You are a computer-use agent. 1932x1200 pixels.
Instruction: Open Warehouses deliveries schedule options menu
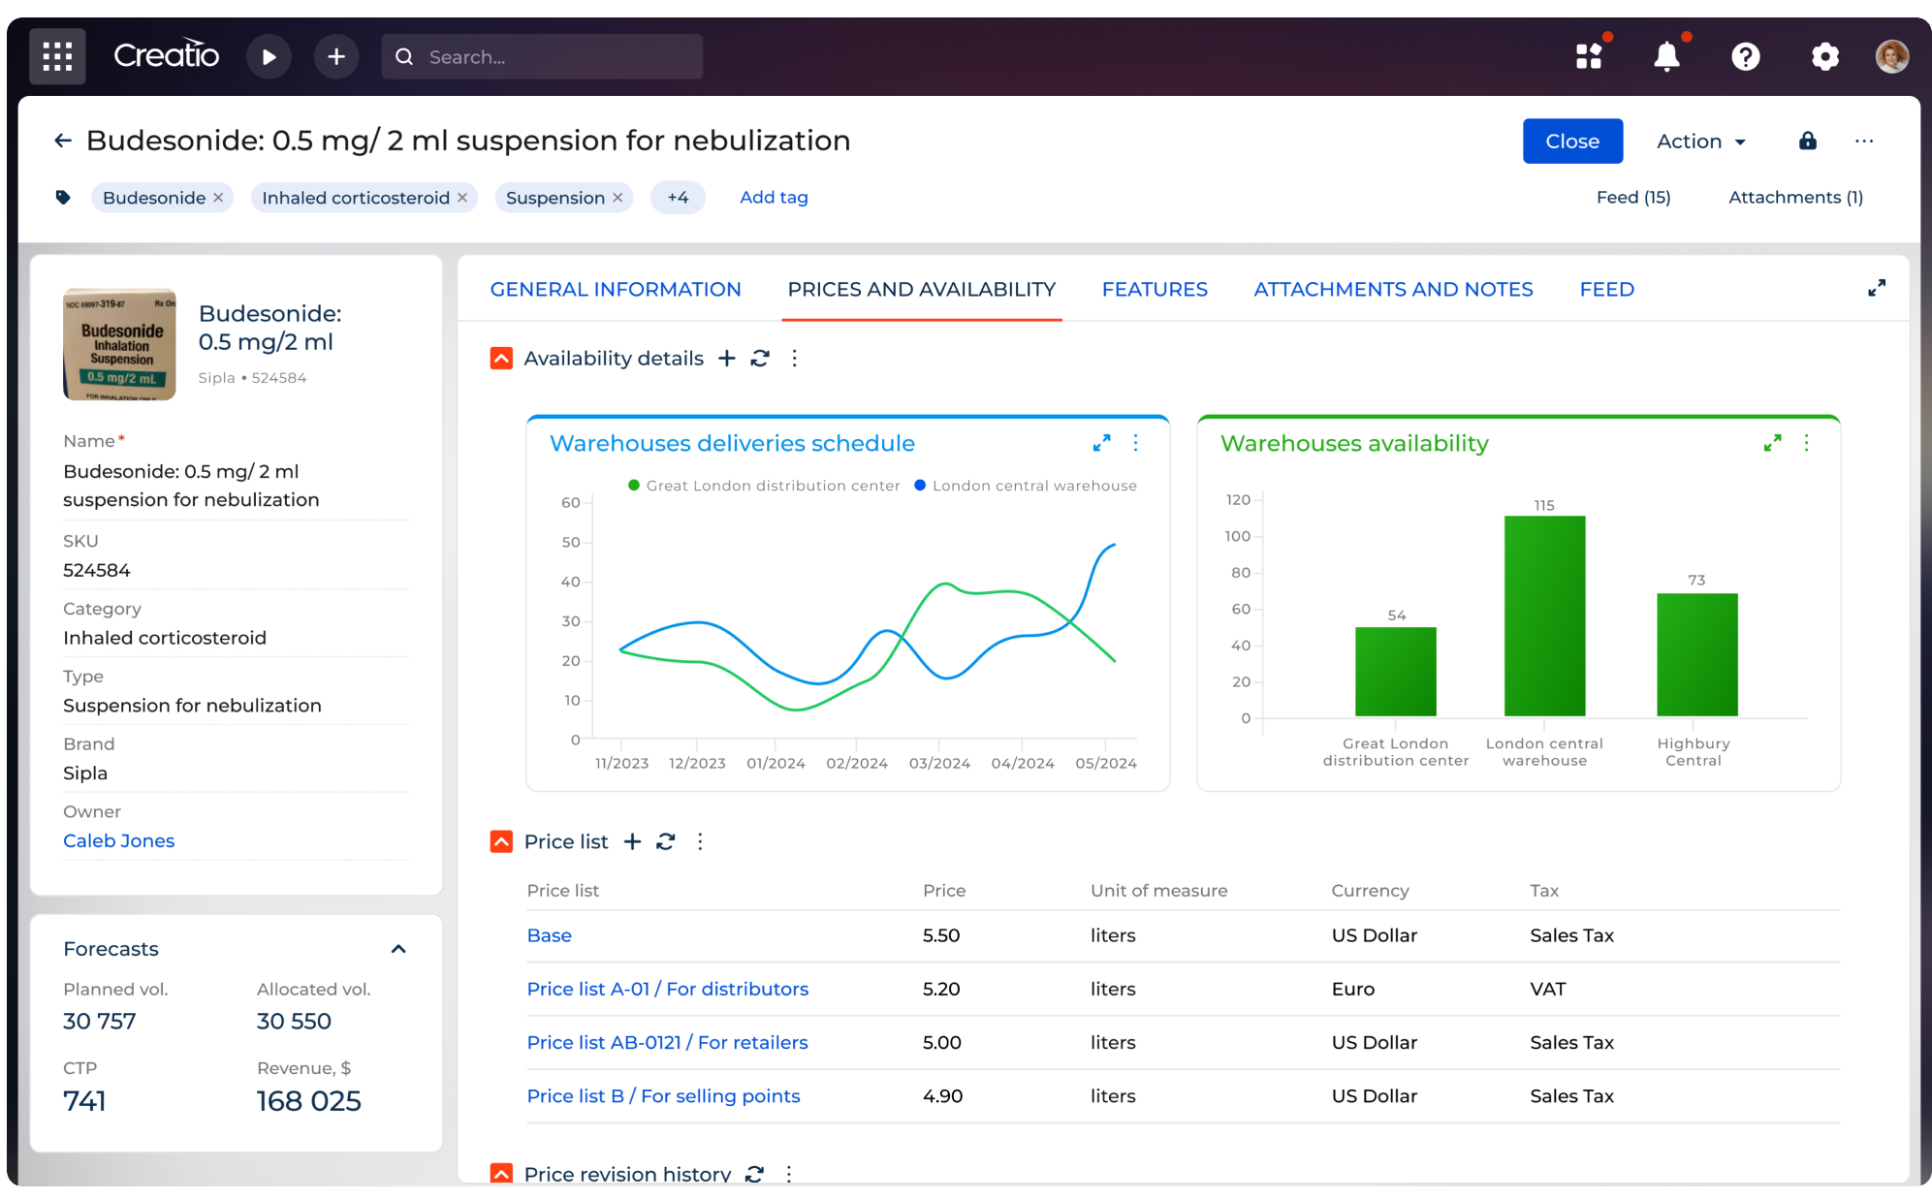[x=1135, y=443]
